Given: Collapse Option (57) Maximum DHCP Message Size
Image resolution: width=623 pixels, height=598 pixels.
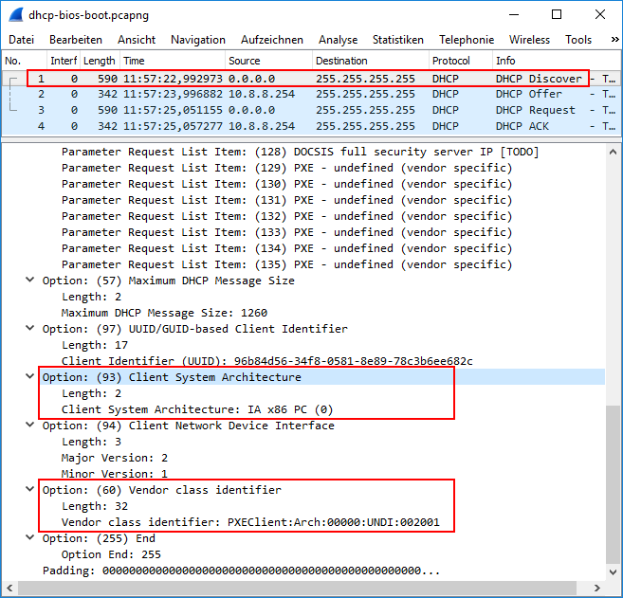Looking at the screenshot, I should pos(31,281).
